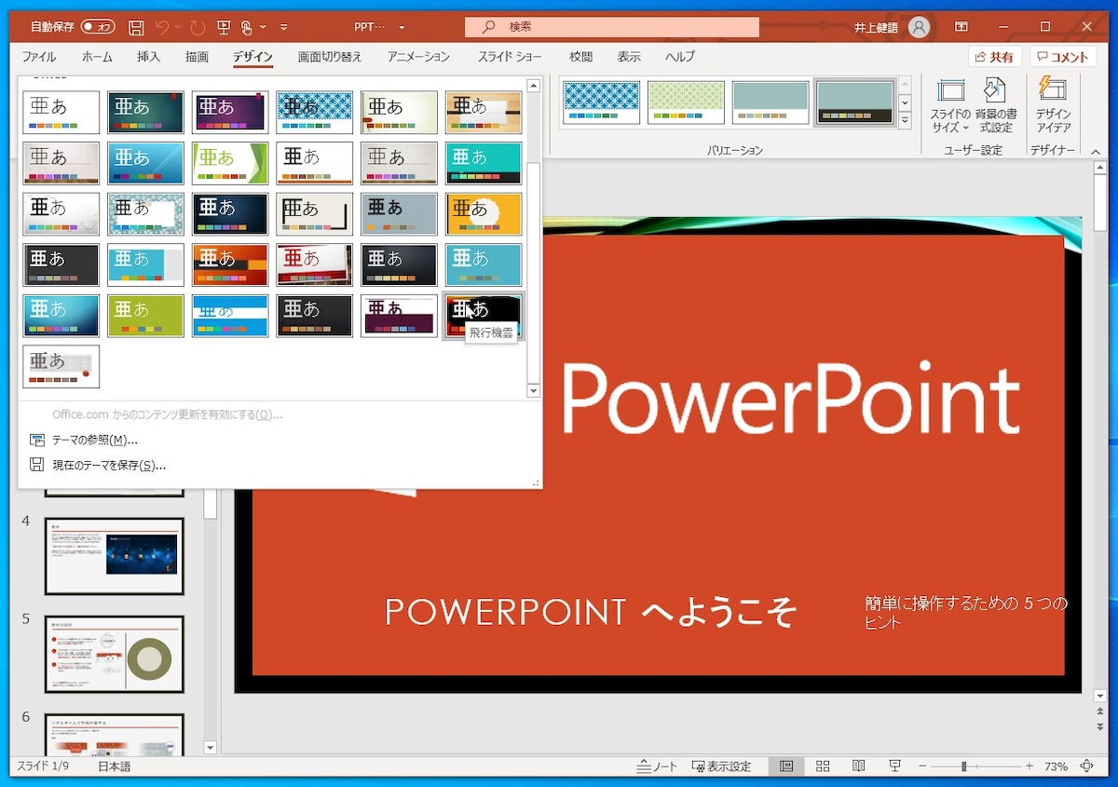Select slide 5 thumbnail in the slide panel
Image resolution: width=1118 pixels, height=787 pixels.
tap(115, 654)
